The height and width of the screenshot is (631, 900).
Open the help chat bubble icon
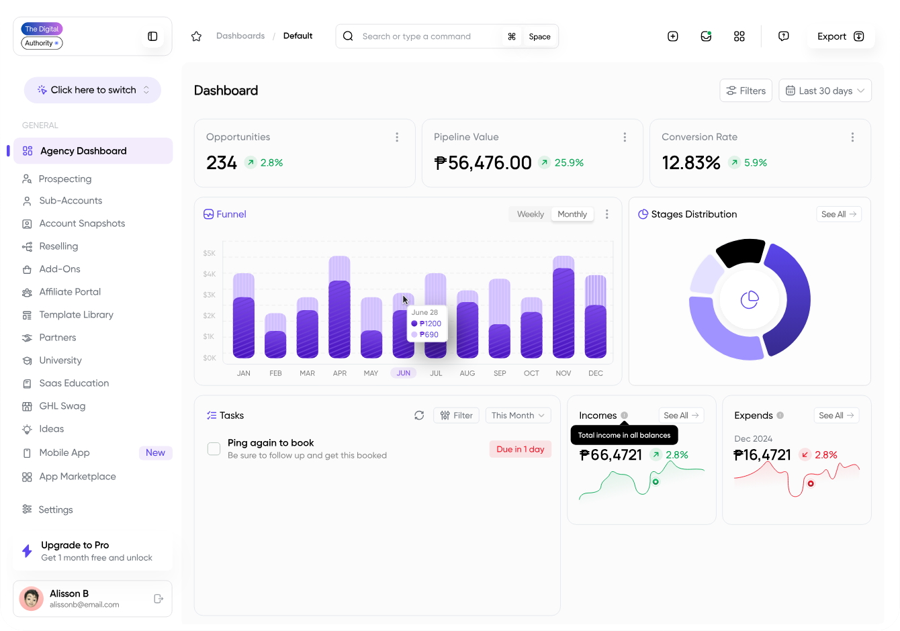pos(783,36)
